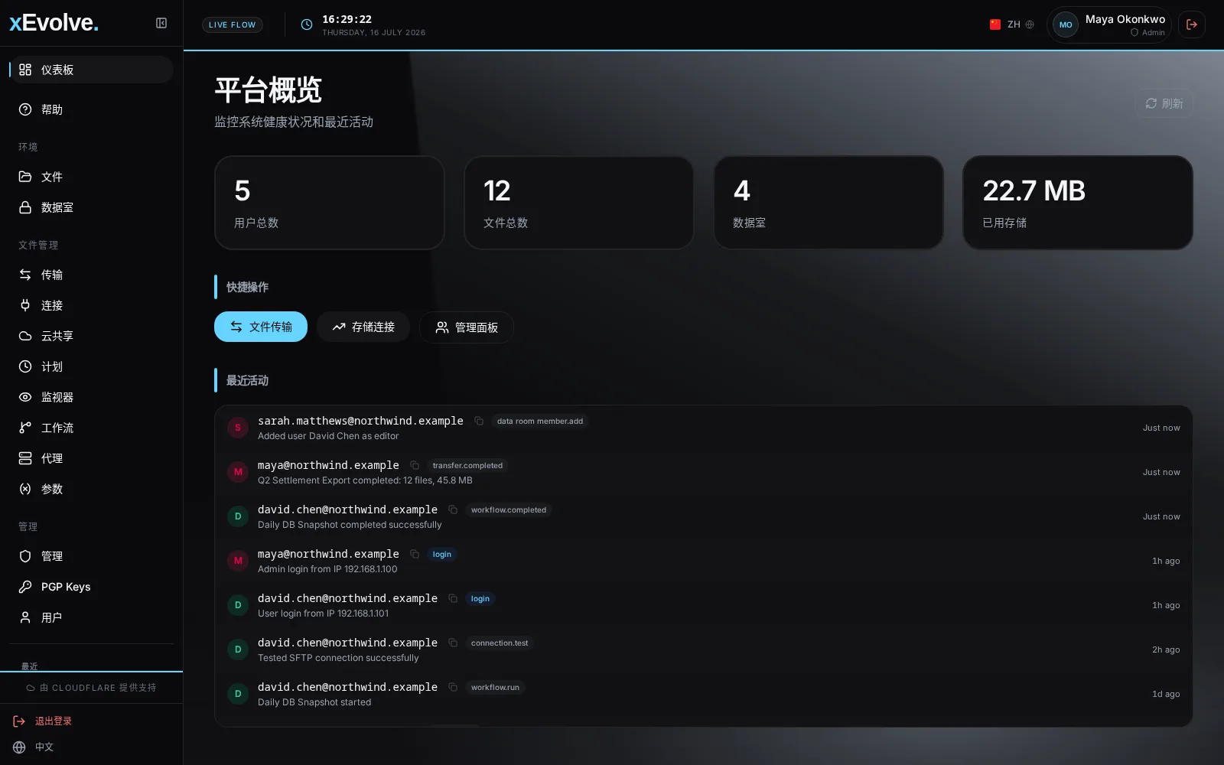Collapse the sidebar panel icon
This screenshot has height=765, width=1224.
(x=161, y=23)
